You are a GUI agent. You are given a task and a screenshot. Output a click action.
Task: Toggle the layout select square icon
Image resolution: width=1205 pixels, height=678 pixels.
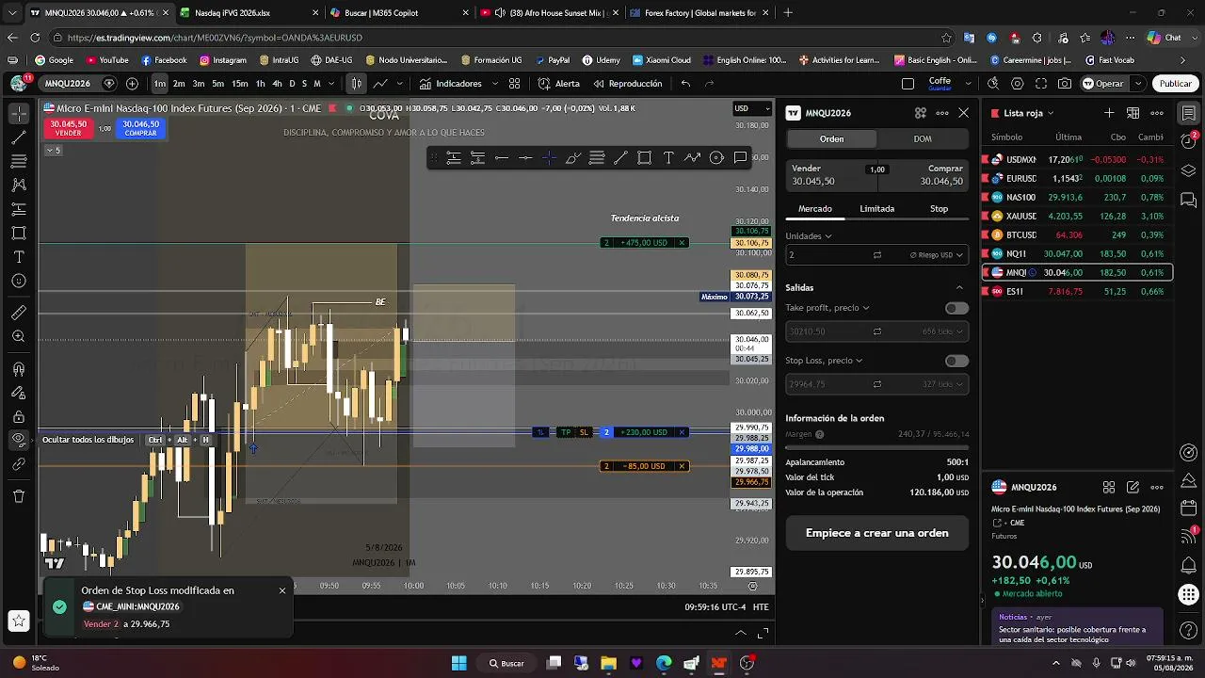(x=908, y=84)
